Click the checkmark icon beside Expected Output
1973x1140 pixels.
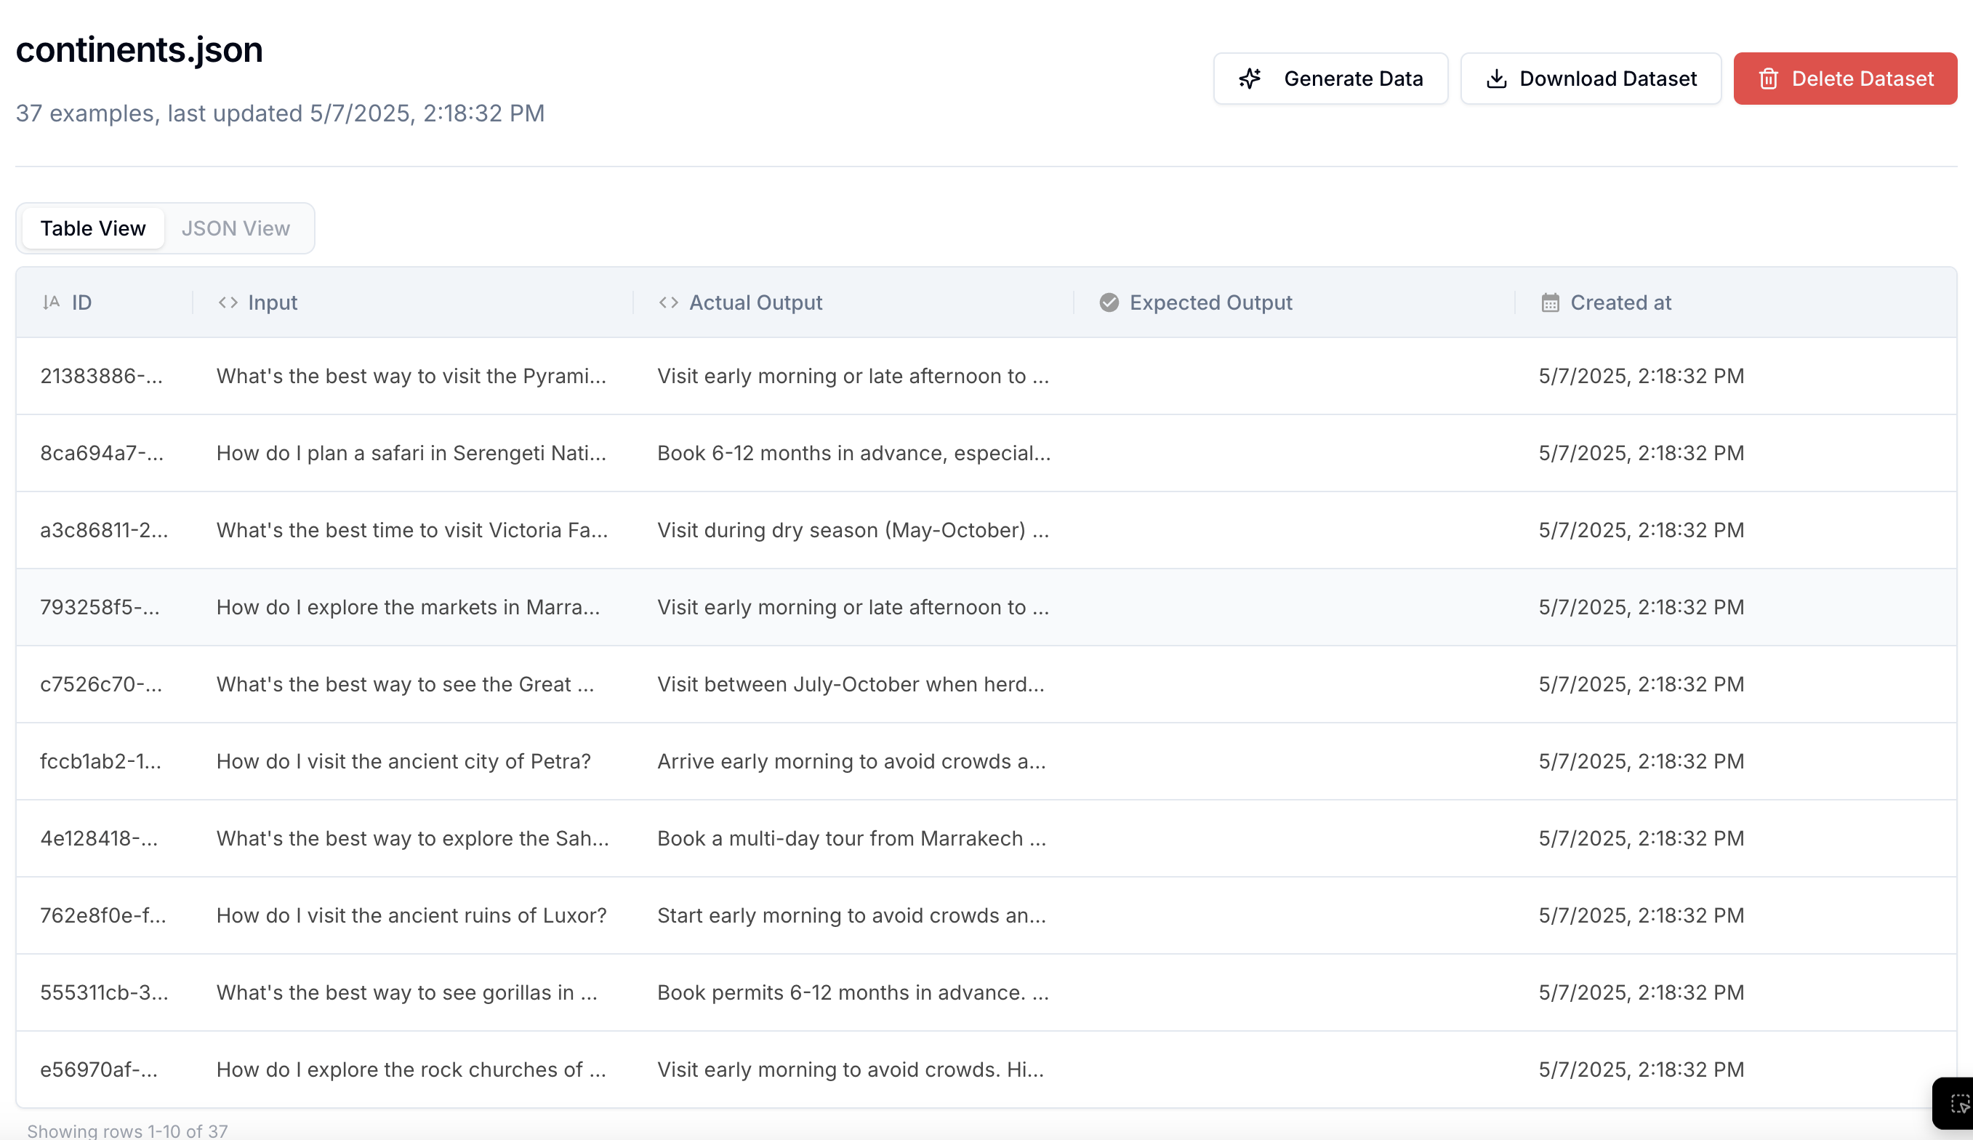[x=1109, y=302]
